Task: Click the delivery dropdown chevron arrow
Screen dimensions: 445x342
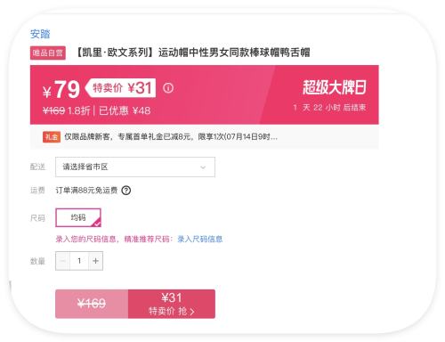Action: (203, 167)
